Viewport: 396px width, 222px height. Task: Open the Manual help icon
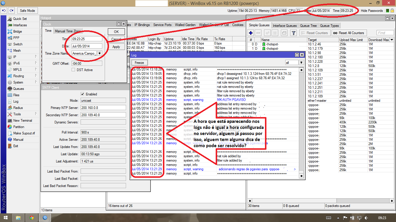[10, 140]
